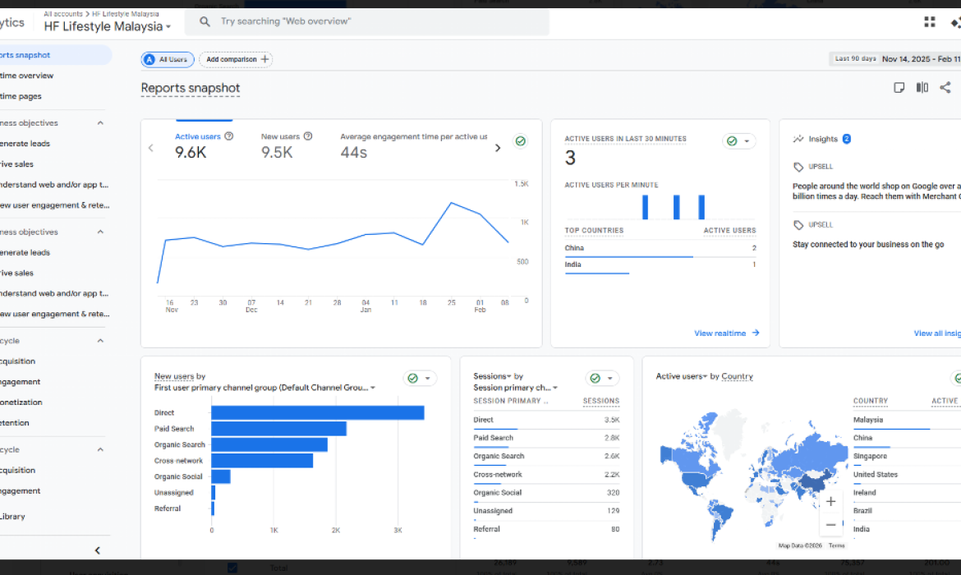Click the share this report icon
Viewport: 961px width, 575px height.
945,86
